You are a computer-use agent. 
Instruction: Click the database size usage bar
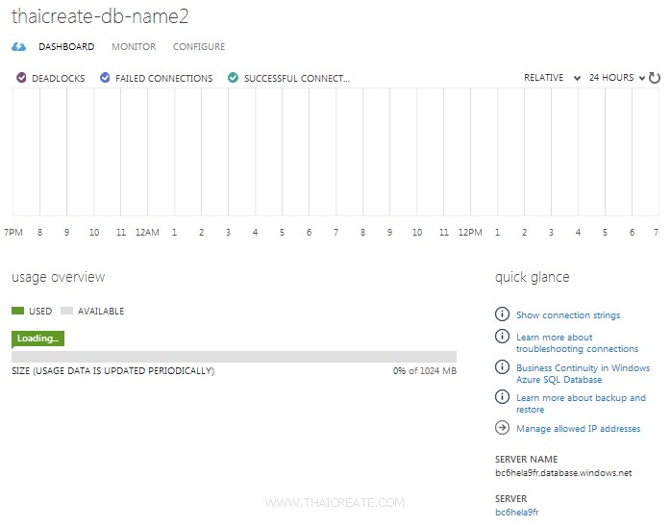click(x=234, y=357)
